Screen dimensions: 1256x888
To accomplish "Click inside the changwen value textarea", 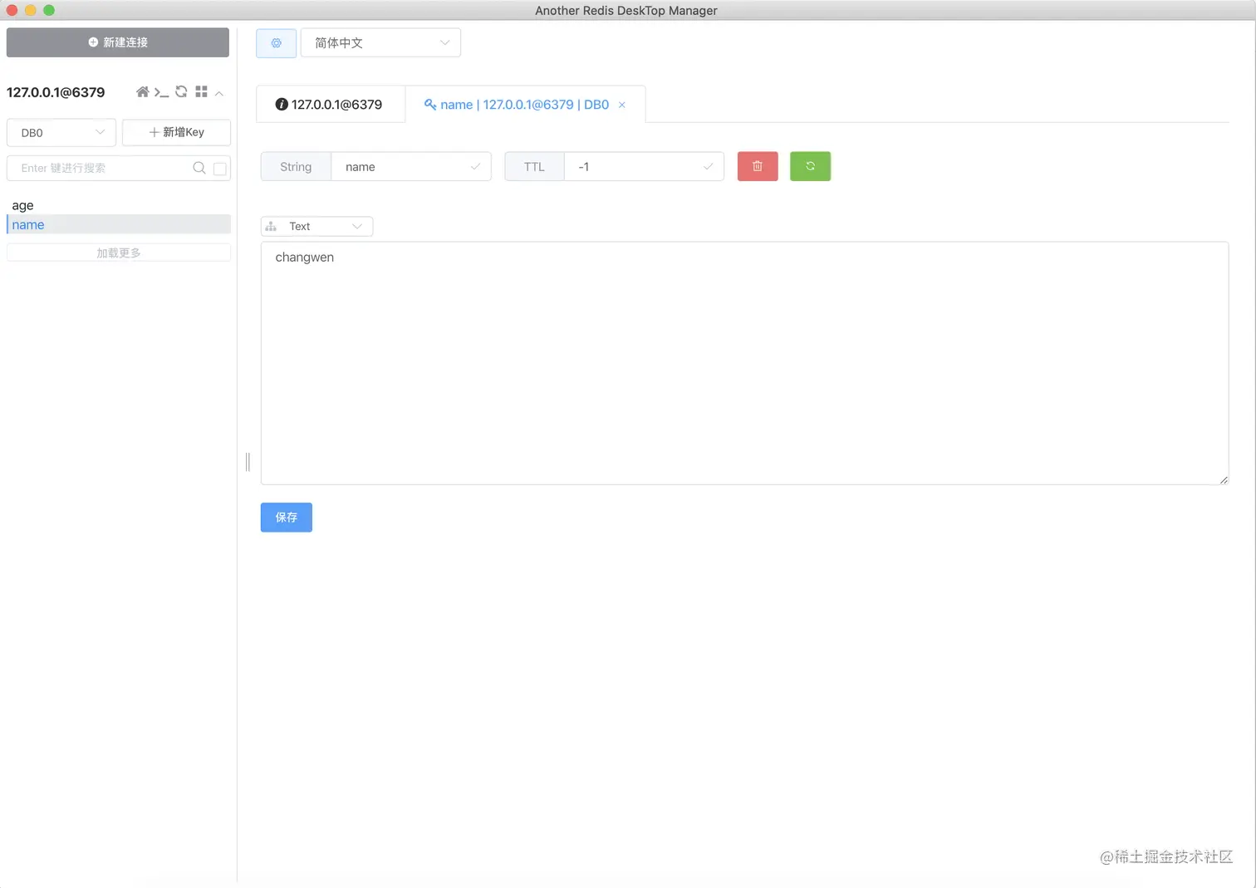I will (744, 363).
